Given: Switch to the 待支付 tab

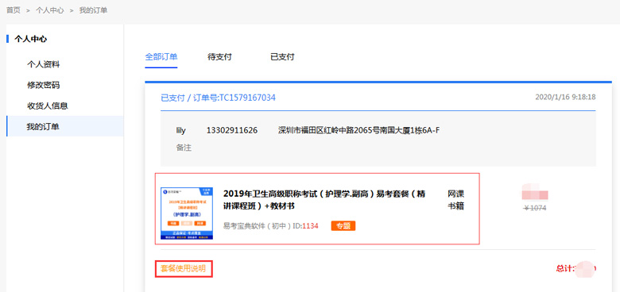Looking at the screenshot, I should tap(219, 57).
